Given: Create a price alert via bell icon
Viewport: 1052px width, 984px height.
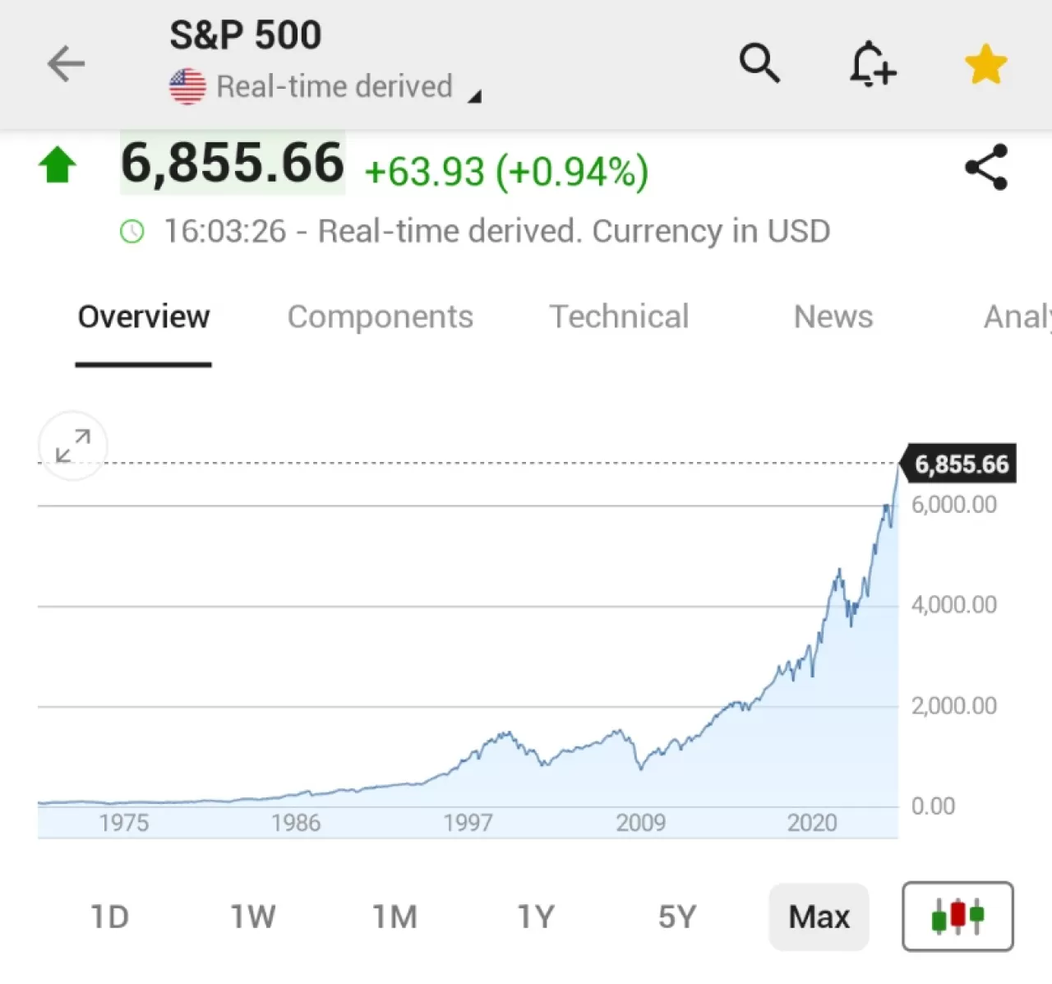Looking at the screenshot, I should coord(872,63).
